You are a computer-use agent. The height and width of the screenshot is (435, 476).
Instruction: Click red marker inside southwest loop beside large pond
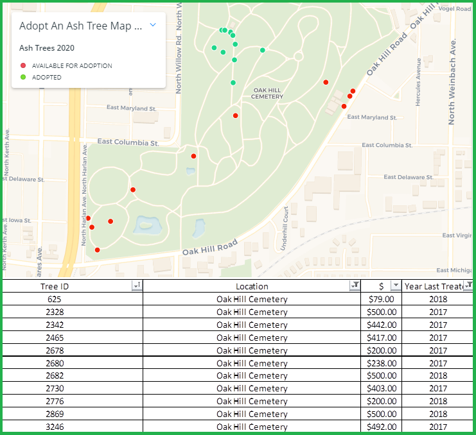tap(110, 221)
